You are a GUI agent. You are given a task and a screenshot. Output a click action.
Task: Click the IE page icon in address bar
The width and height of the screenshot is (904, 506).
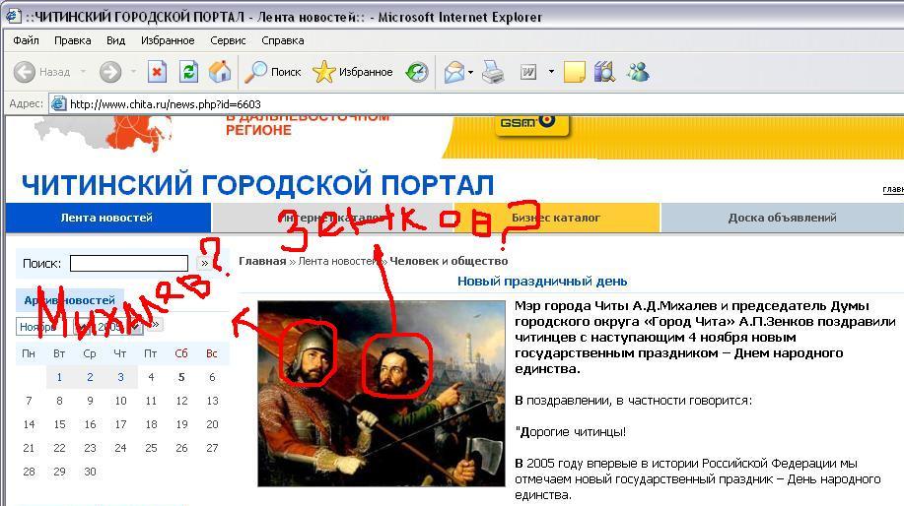[x=59, y=104]
